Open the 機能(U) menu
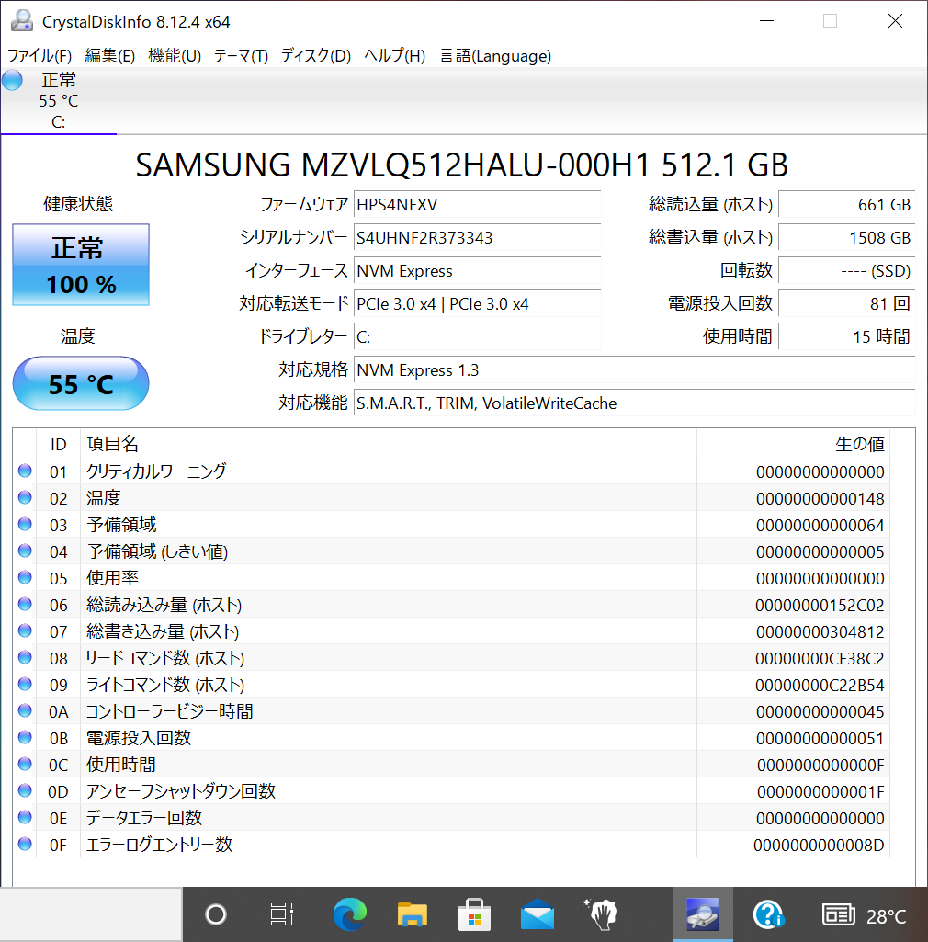Screen dimensions: 928x942 point(175,56)
